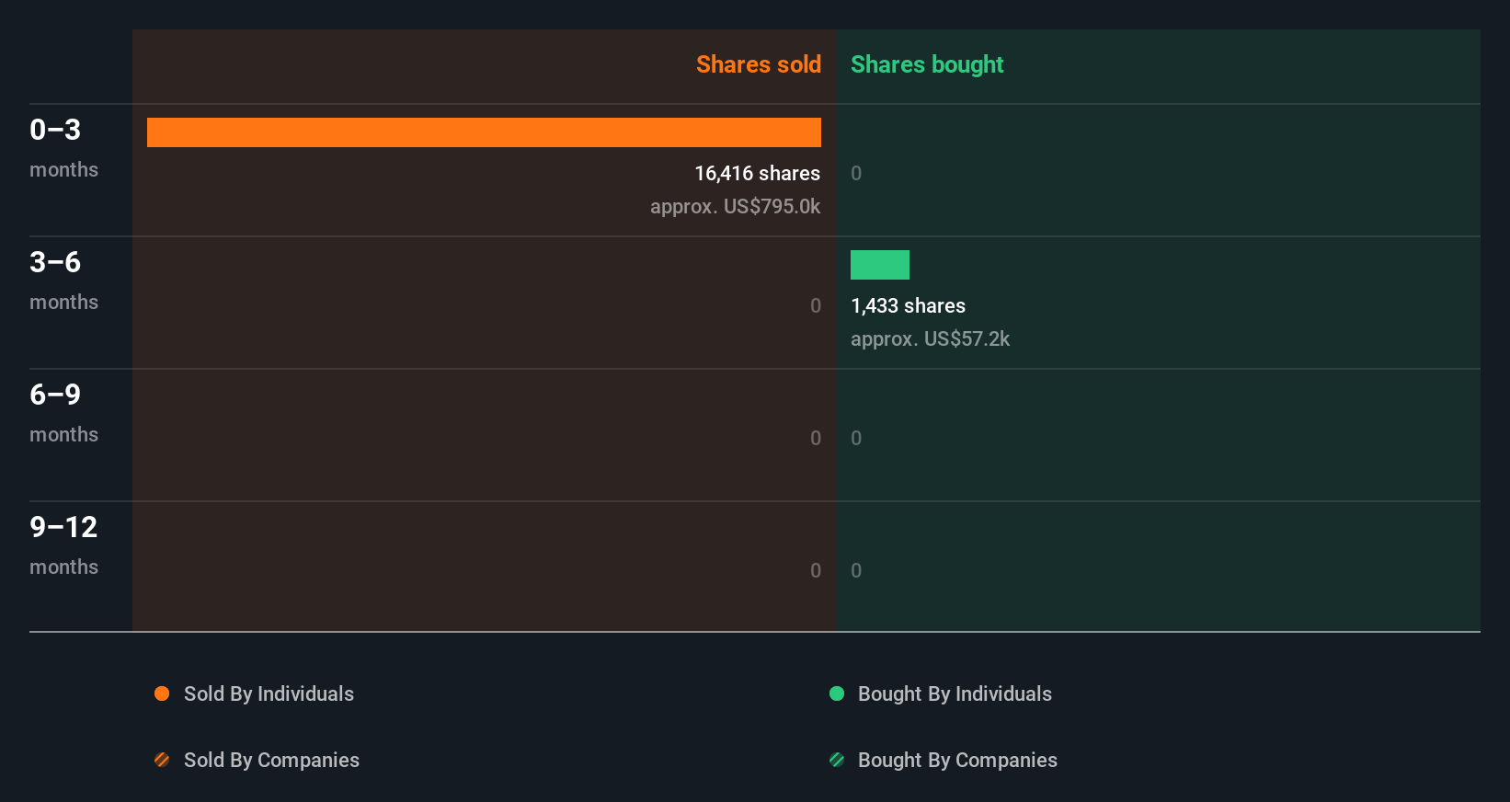Click the zero sold value in 6–9 months row
1510x802 pixels.
coord(816,438)
